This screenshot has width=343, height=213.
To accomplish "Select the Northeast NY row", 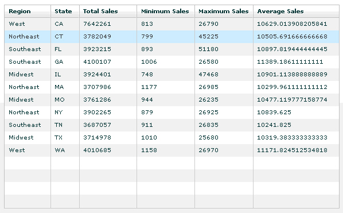I will point(171,113).
